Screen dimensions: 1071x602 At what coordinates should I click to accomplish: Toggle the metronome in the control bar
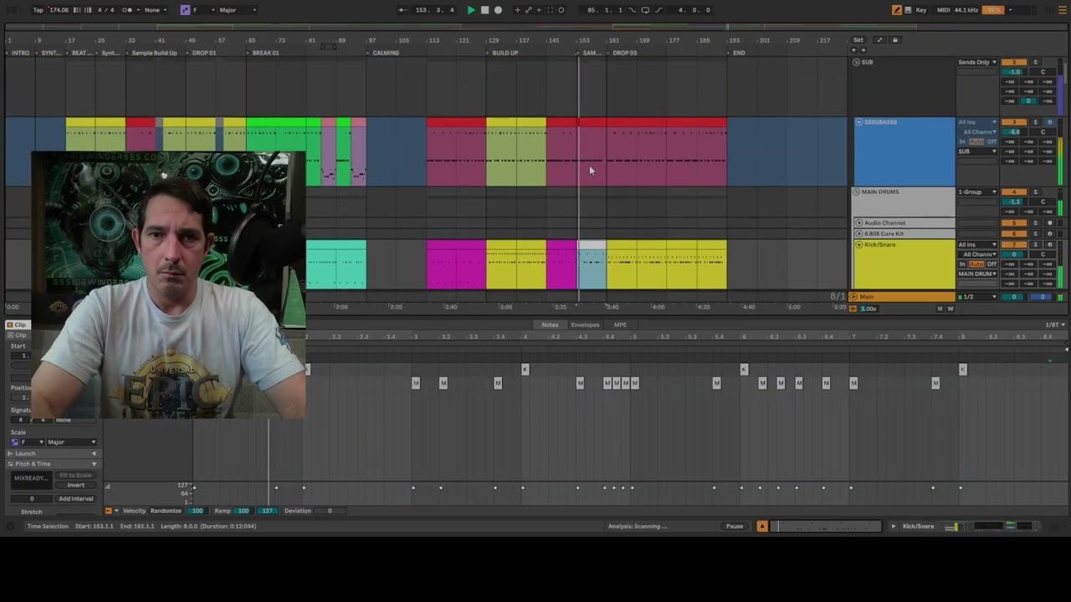click(127, 10)
